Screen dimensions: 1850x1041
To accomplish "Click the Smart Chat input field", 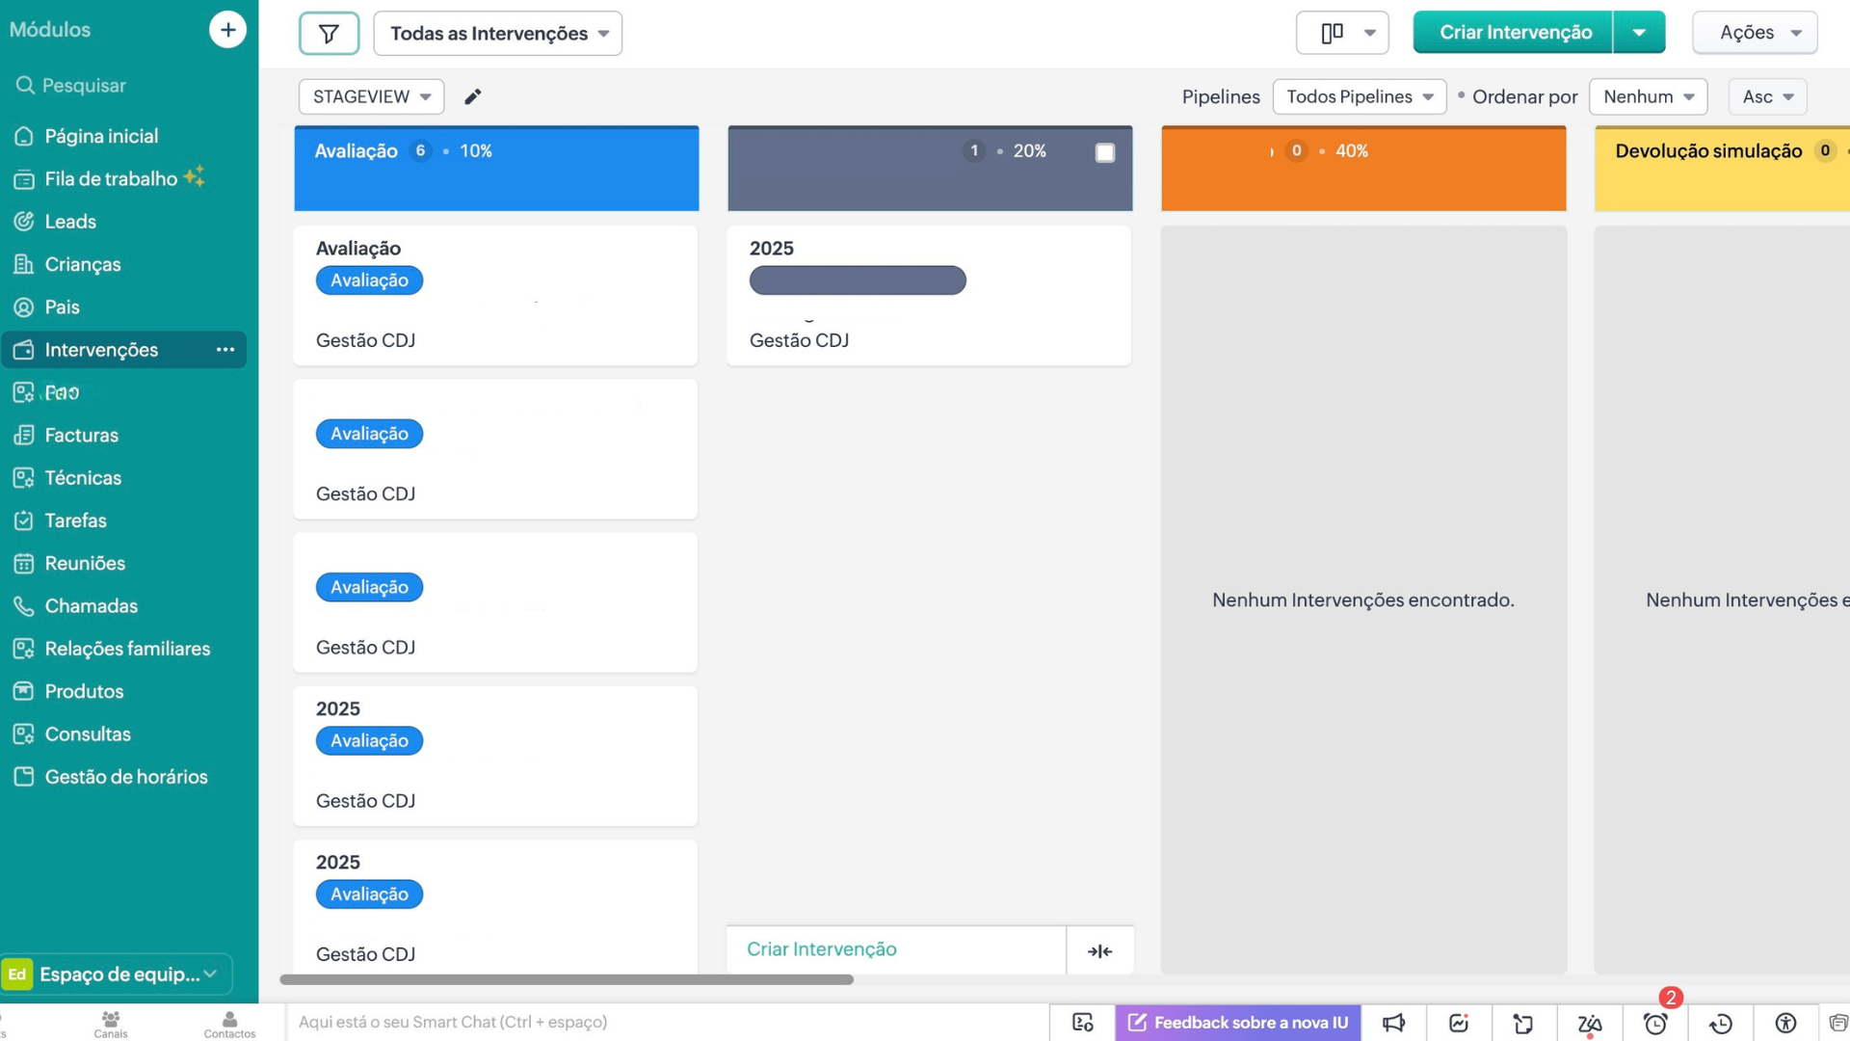I will pyautogui.click(x=665, y=1022).
